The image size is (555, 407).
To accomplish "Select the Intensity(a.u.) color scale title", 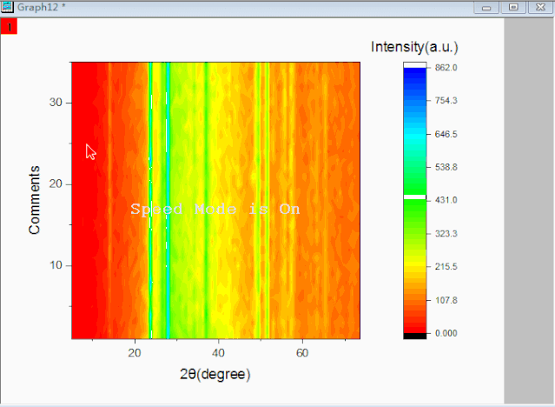I will [414, 46].
